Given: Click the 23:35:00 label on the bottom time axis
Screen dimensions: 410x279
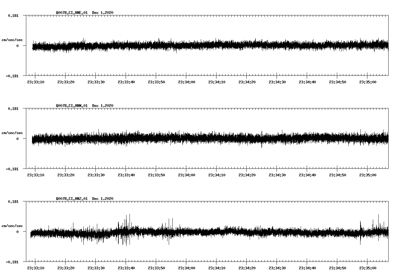Looking at the screenshot, I should pos(368,268).
